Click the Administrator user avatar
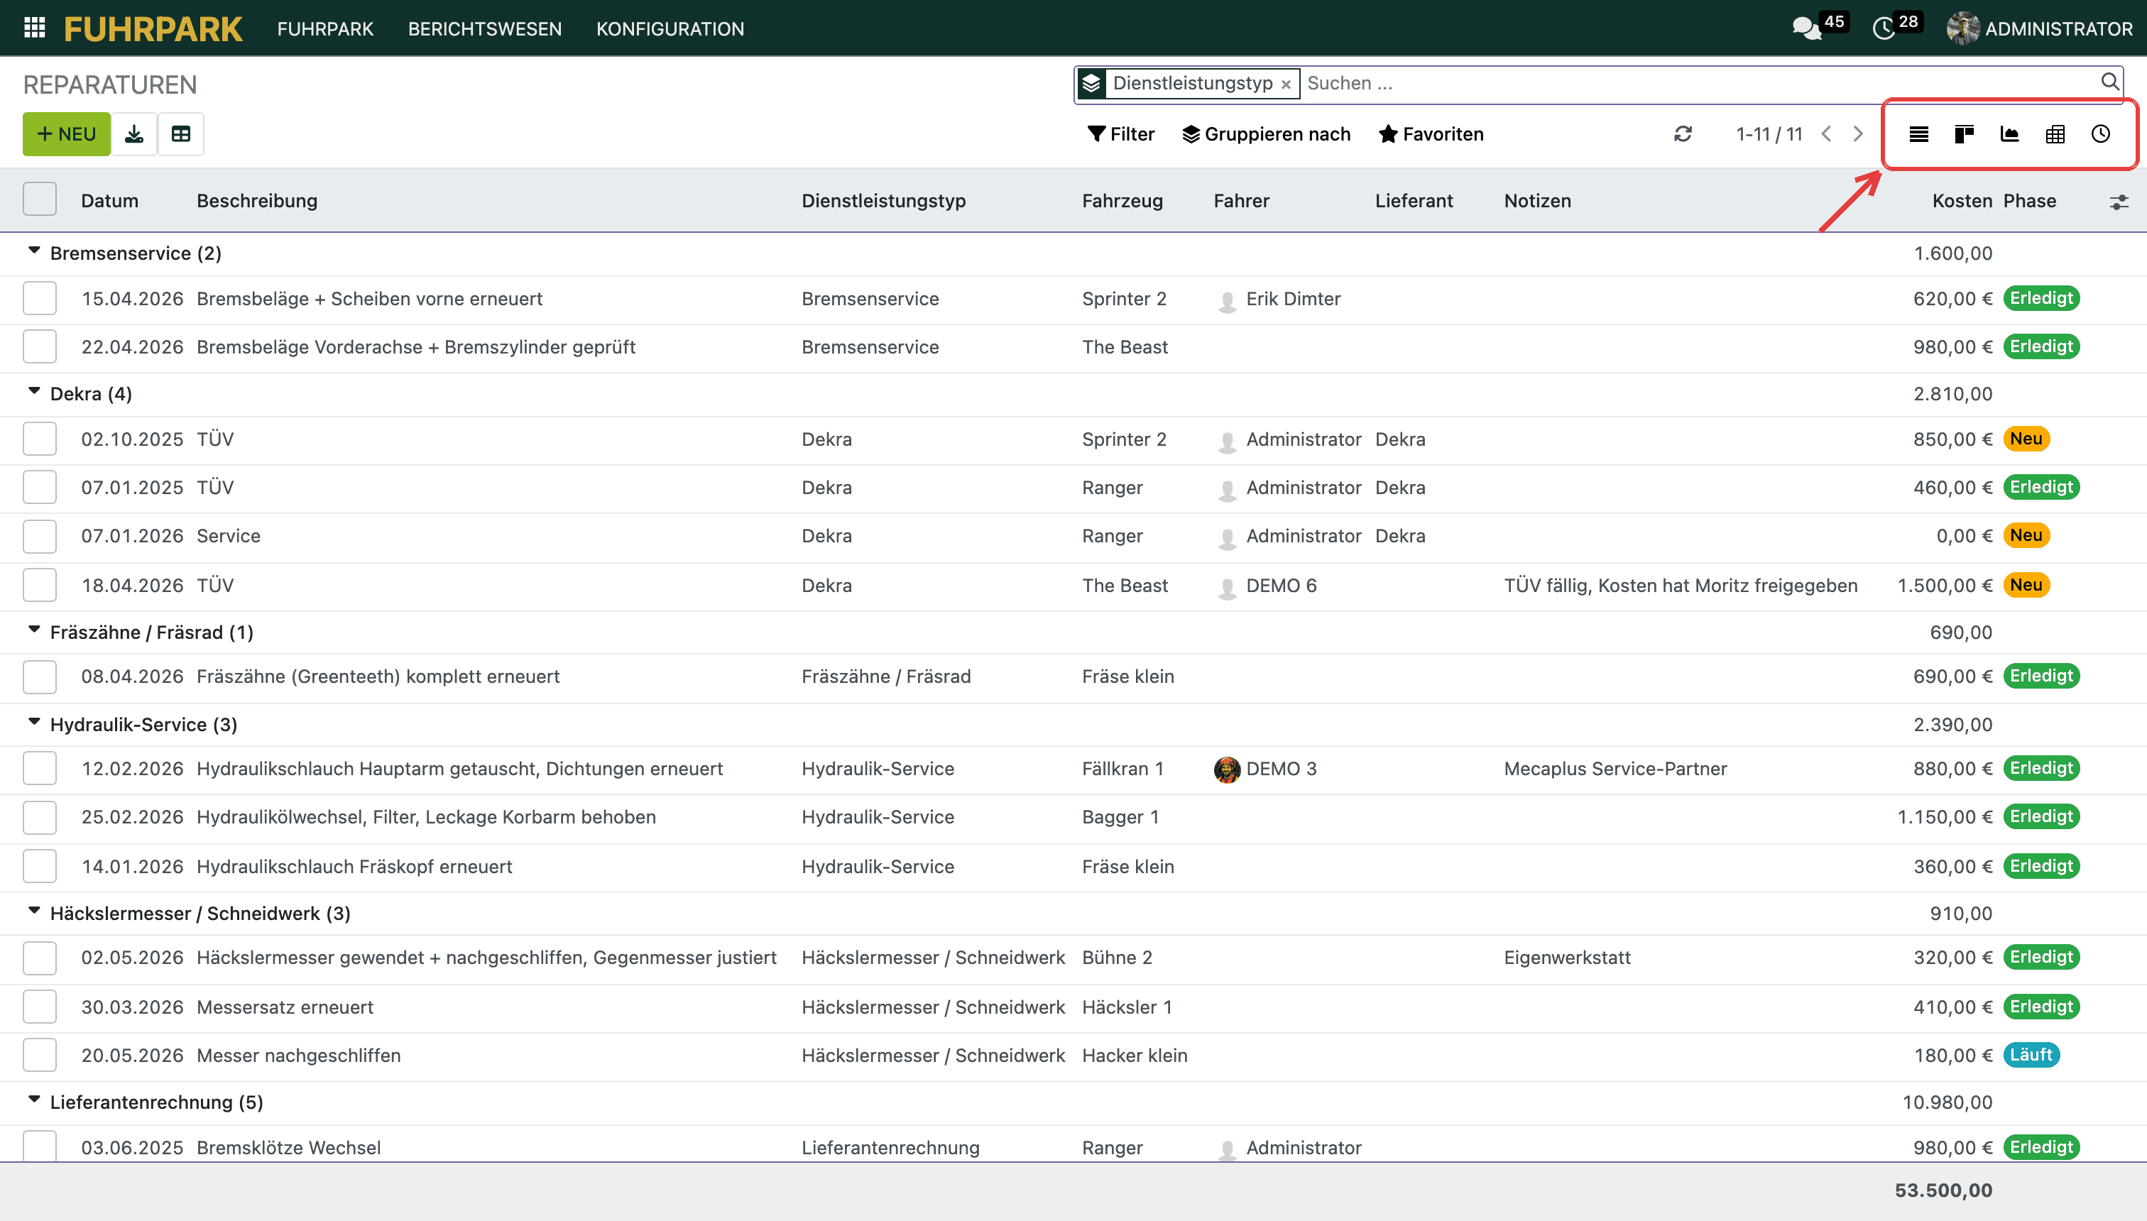Image resolution: width=2147 pixels, height=1221 pixels. 1962,28
